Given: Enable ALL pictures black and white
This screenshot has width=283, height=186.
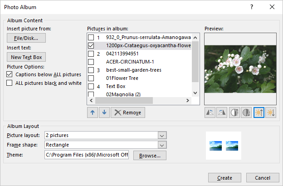Looking at the screenshot, I should tap(10, 83).
